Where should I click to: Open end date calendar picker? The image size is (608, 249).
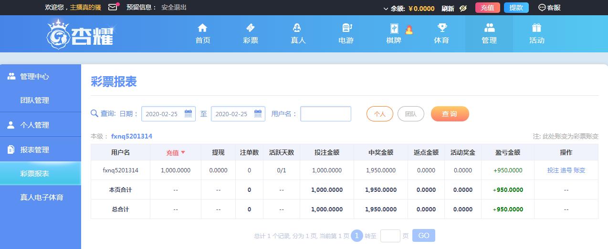coord(258,114)
